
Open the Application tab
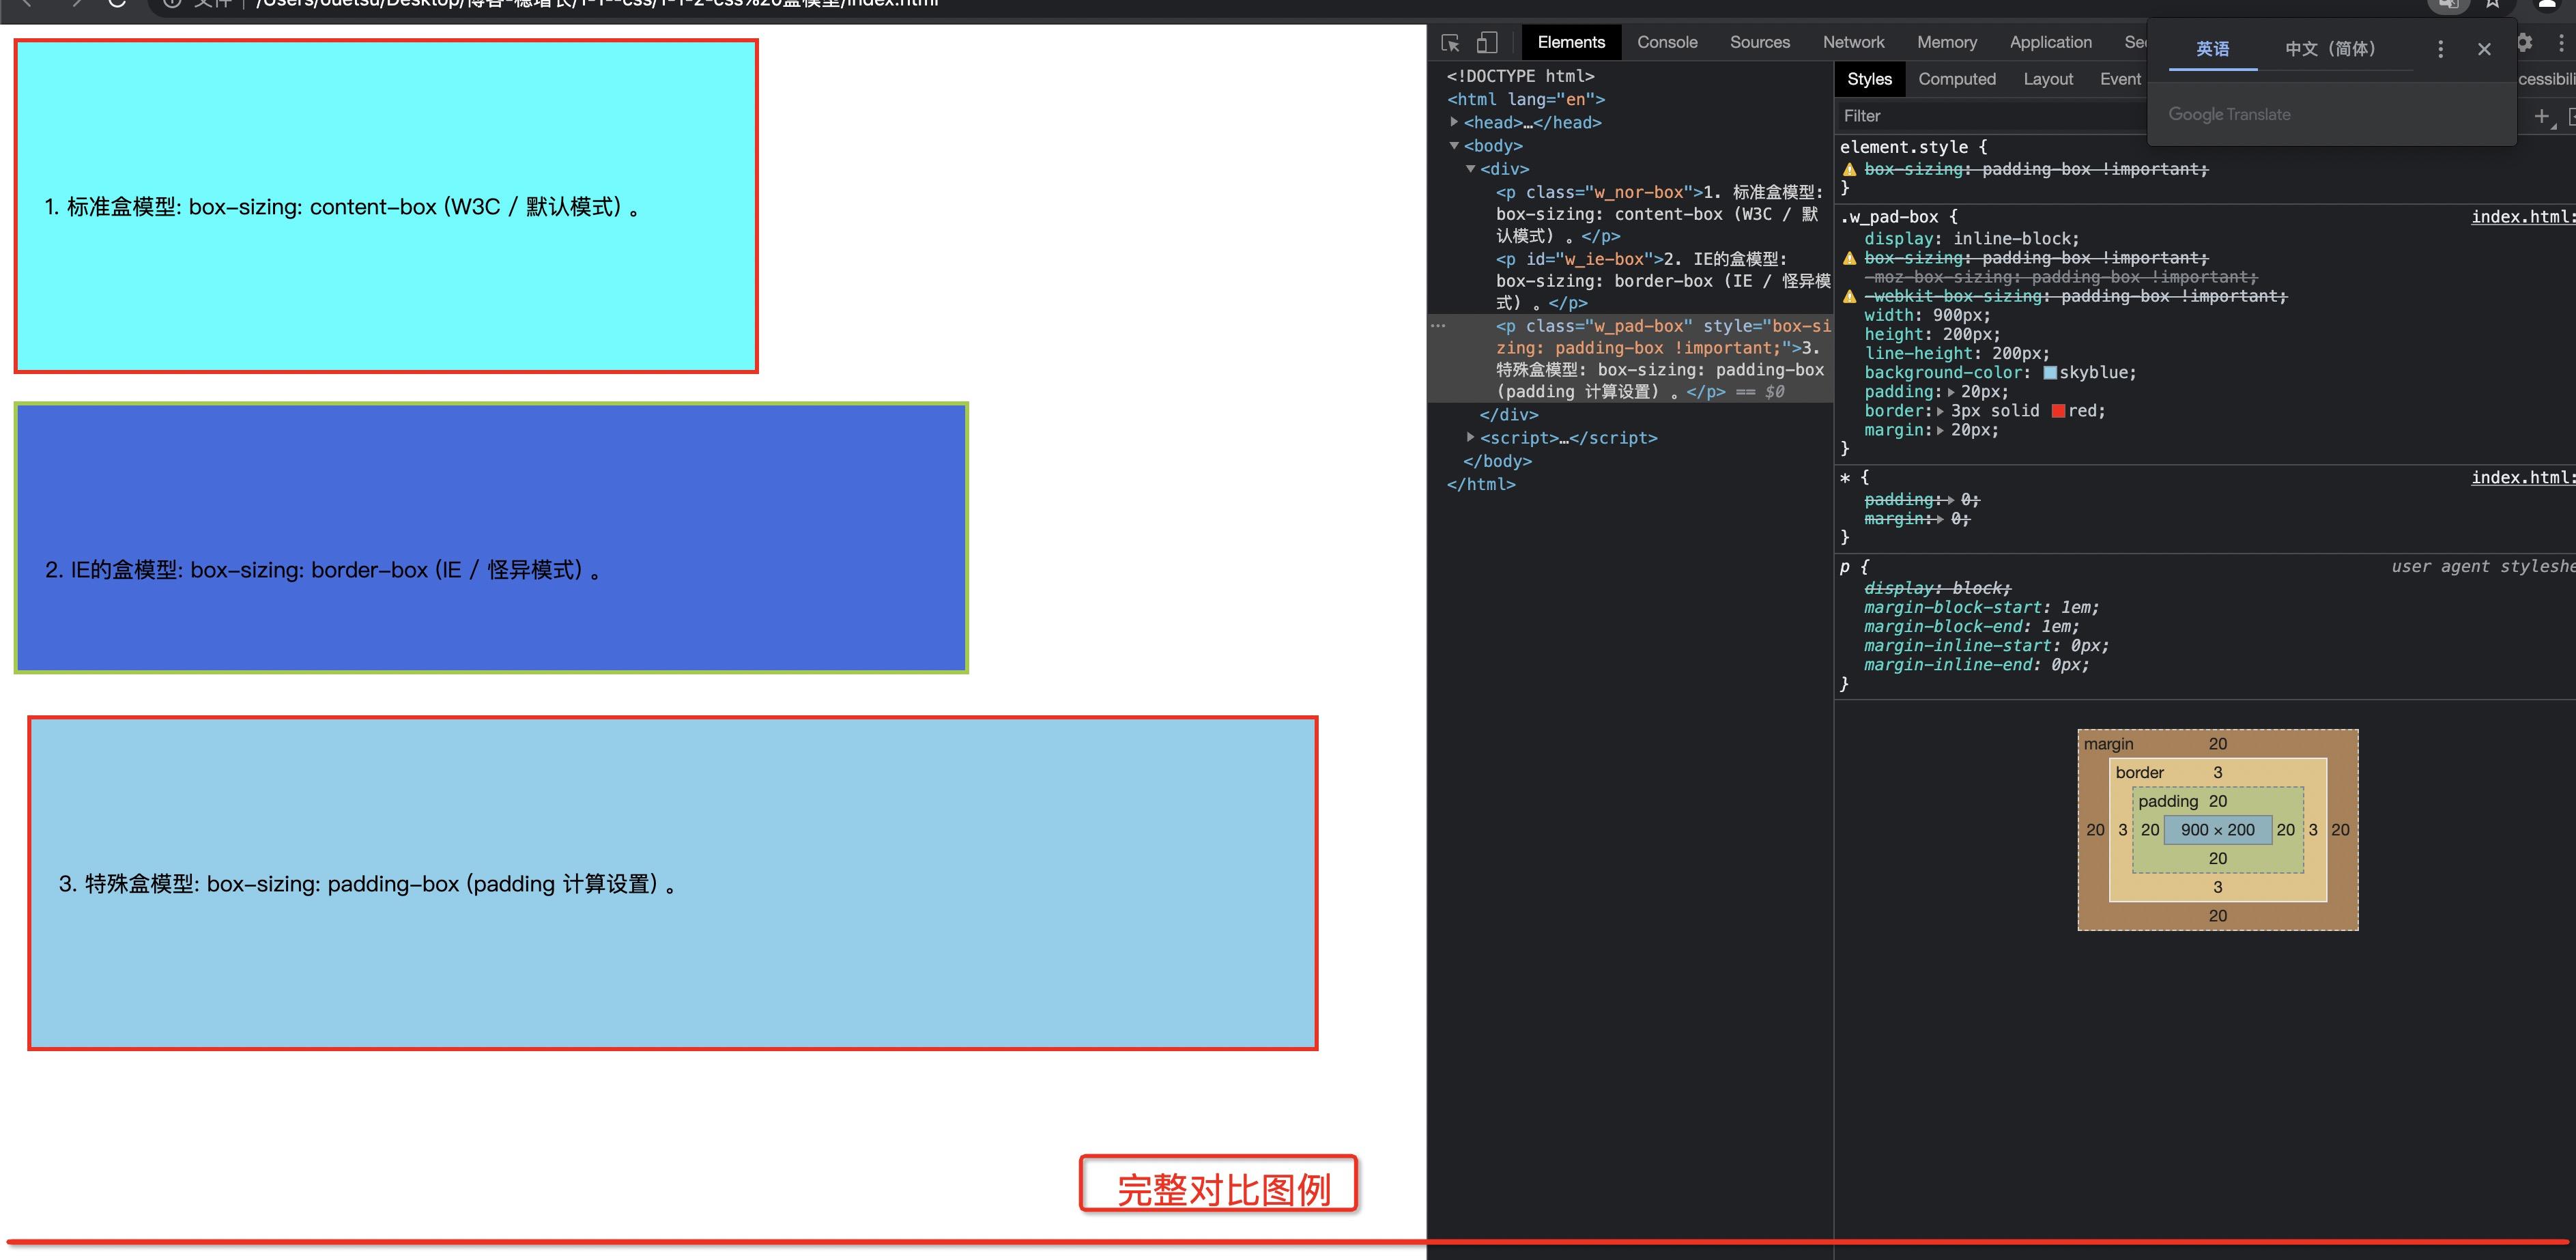[x=2050, y=42]
